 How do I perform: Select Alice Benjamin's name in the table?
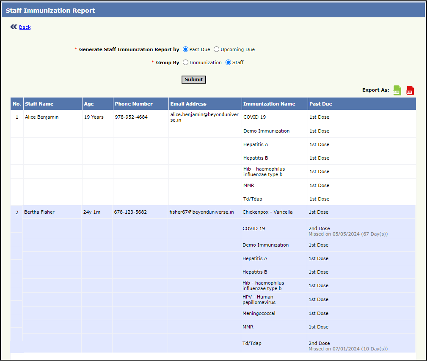click(42, 117)
